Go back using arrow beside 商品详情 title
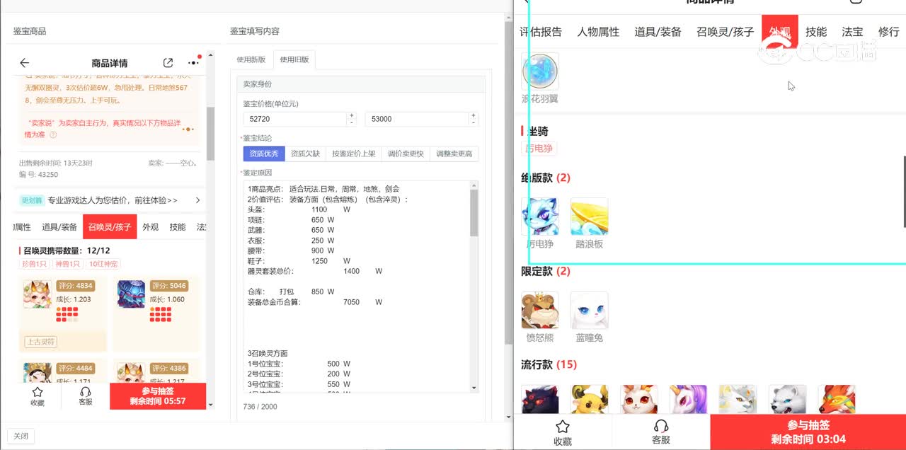The height and width of the screenshot is (450, 906). tap(25, 63)
